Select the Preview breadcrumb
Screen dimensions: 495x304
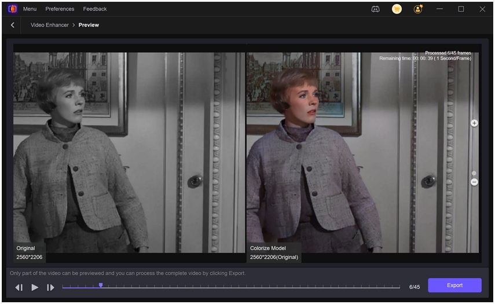pos(89,25)
